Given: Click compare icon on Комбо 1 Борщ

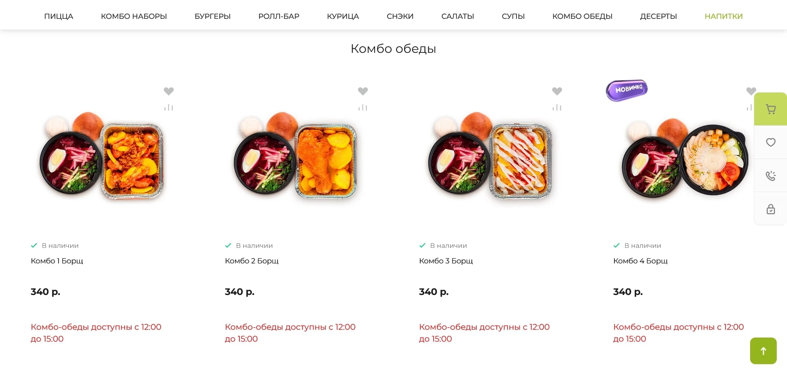Looking at the screenshot, I should (x=168, y=108).
